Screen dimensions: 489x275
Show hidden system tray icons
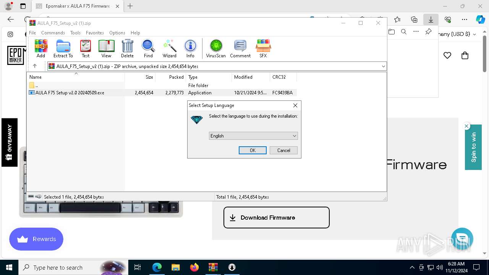412,267
